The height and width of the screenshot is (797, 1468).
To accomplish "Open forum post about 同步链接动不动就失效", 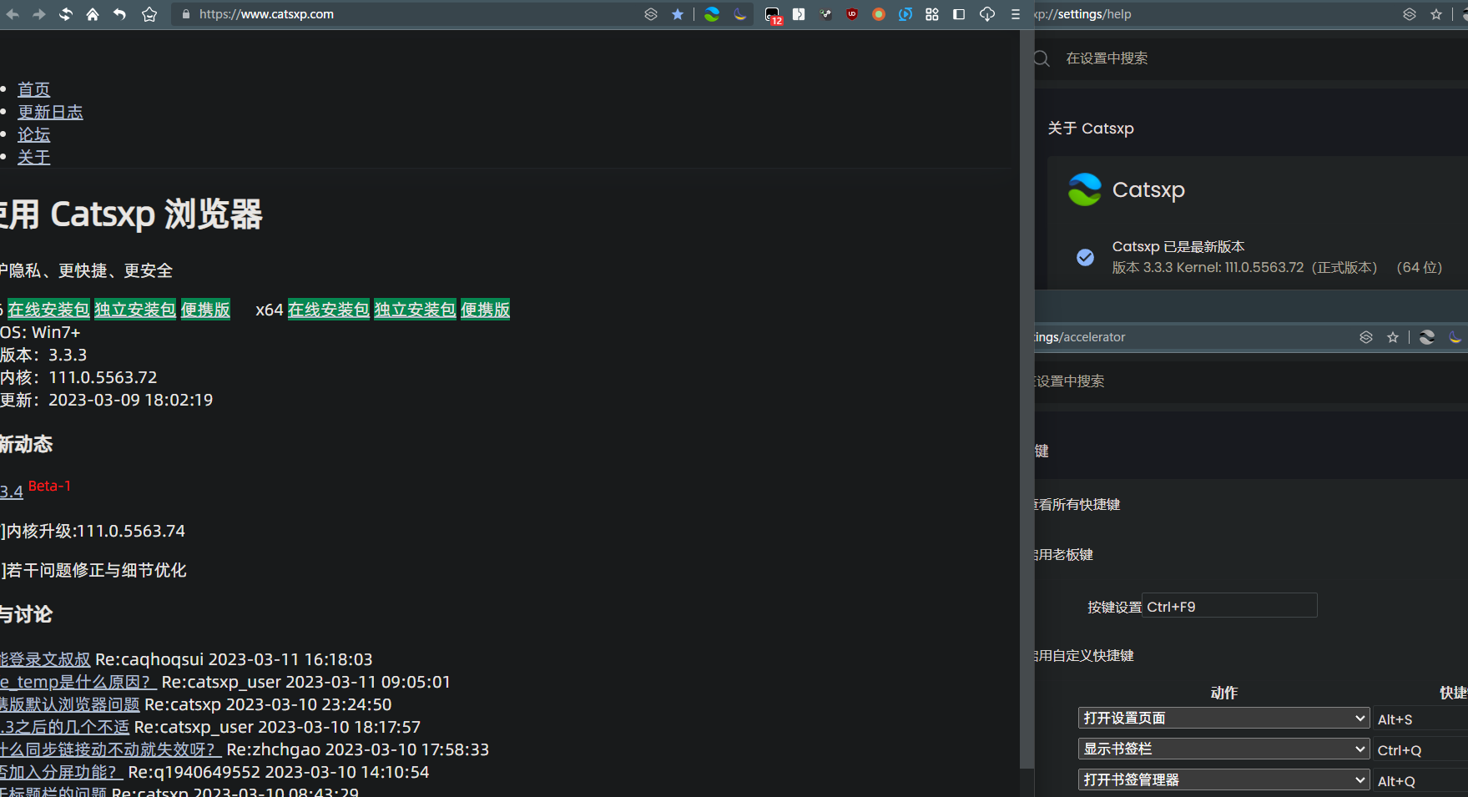I will 111,749.
